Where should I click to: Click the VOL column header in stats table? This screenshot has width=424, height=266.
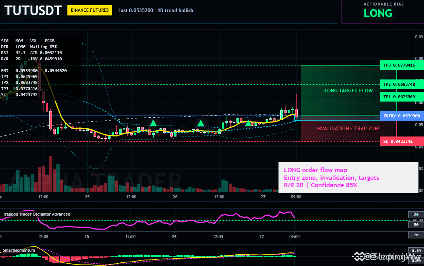(34, 41)
